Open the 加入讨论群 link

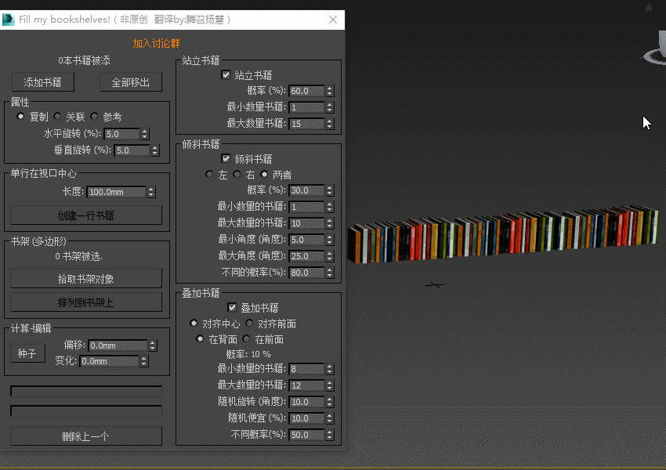point(155,43)
